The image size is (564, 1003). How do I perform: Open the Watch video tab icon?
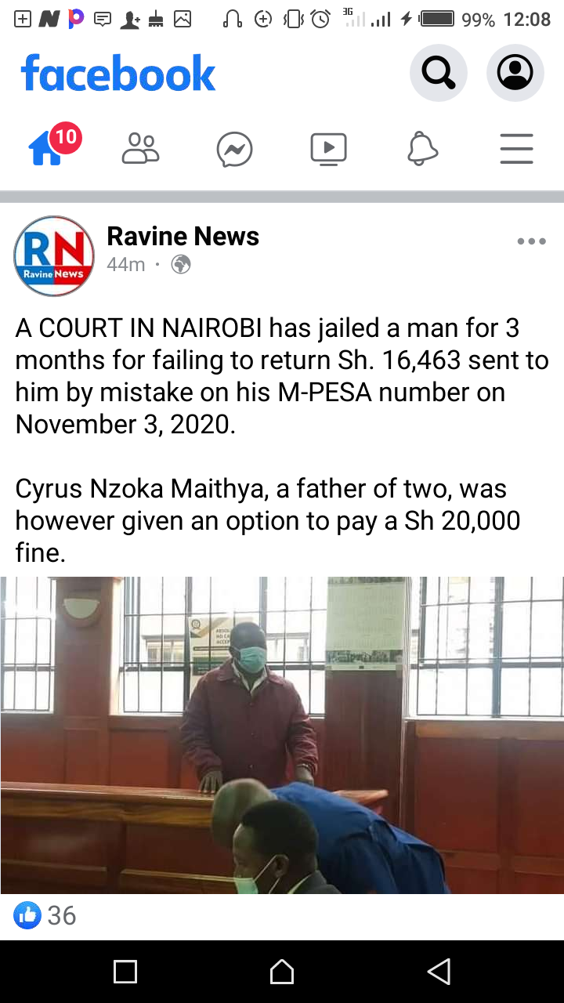[329, 149]
